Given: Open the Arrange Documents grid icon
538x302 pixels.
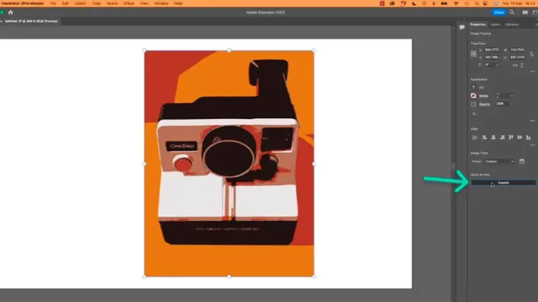Looking at the screenshot, I should pyautogui.click(x=525, y=12).
